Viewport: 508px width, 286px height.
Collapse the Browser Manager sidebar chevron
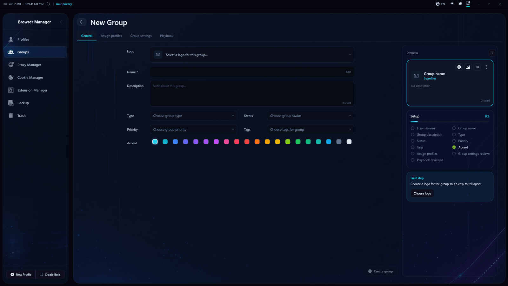tap(61, 22)
